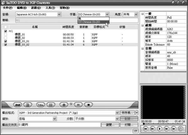This screenshot has height=135, width=188.
Task: Click the h263 video codec value
Action: pos(170,29)
